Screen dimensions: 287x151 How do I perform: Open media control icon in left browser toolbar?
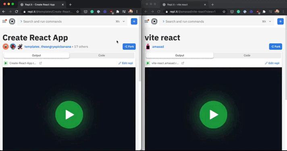(x=124, y=12)
